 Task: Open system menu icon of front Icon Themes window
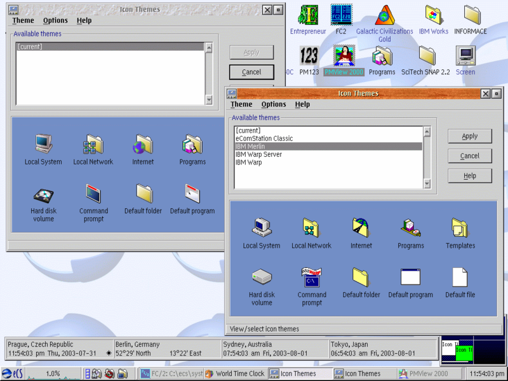click(x=232, y=94)
